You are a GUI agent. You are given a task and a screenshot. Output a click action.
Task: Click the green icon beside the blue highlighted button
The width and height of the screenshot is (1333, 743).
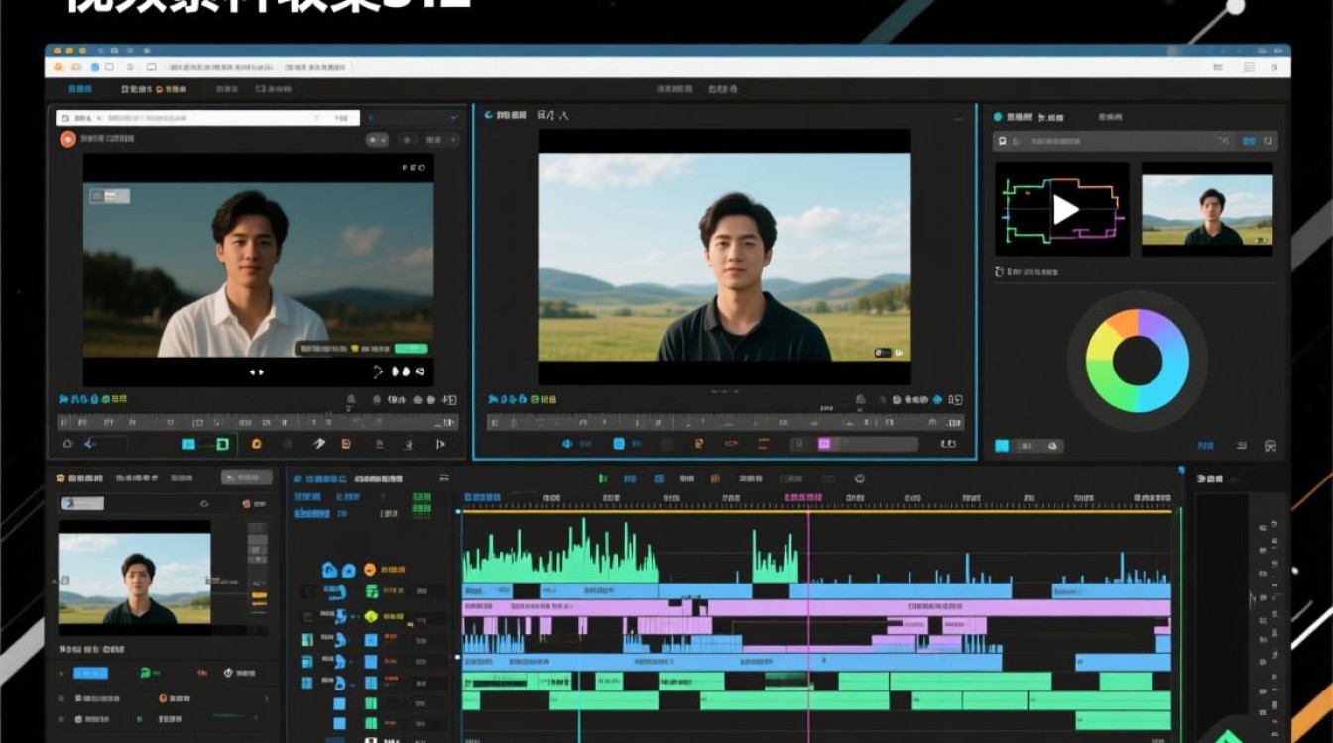145,672
